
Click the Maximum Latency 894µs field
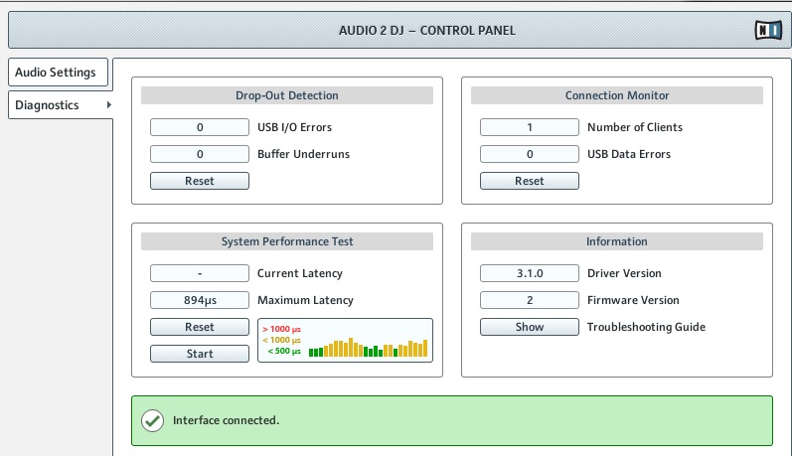(x=199, y=300)
